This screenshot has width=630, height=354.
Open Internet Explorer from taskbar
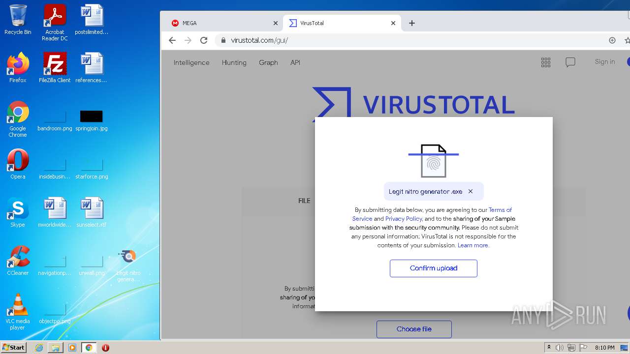pos(39,348)
